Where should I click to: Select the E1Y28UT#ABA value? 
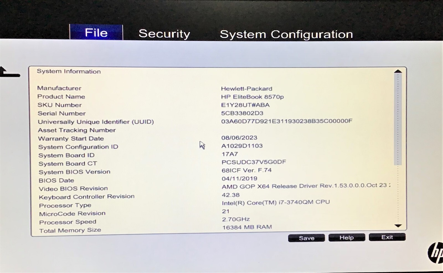[245, 105]
